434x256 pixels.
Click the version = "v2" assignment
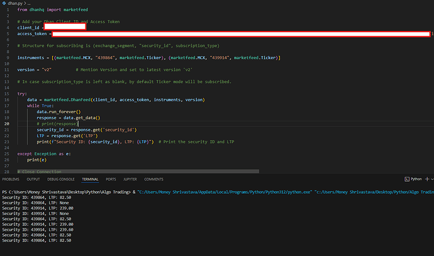pos(35,70)
